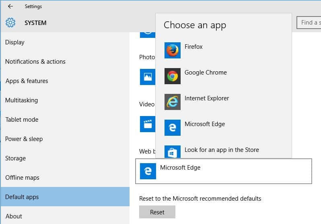
Task: Select the Google Chrome icon
Action: click(x=173, y=76)
